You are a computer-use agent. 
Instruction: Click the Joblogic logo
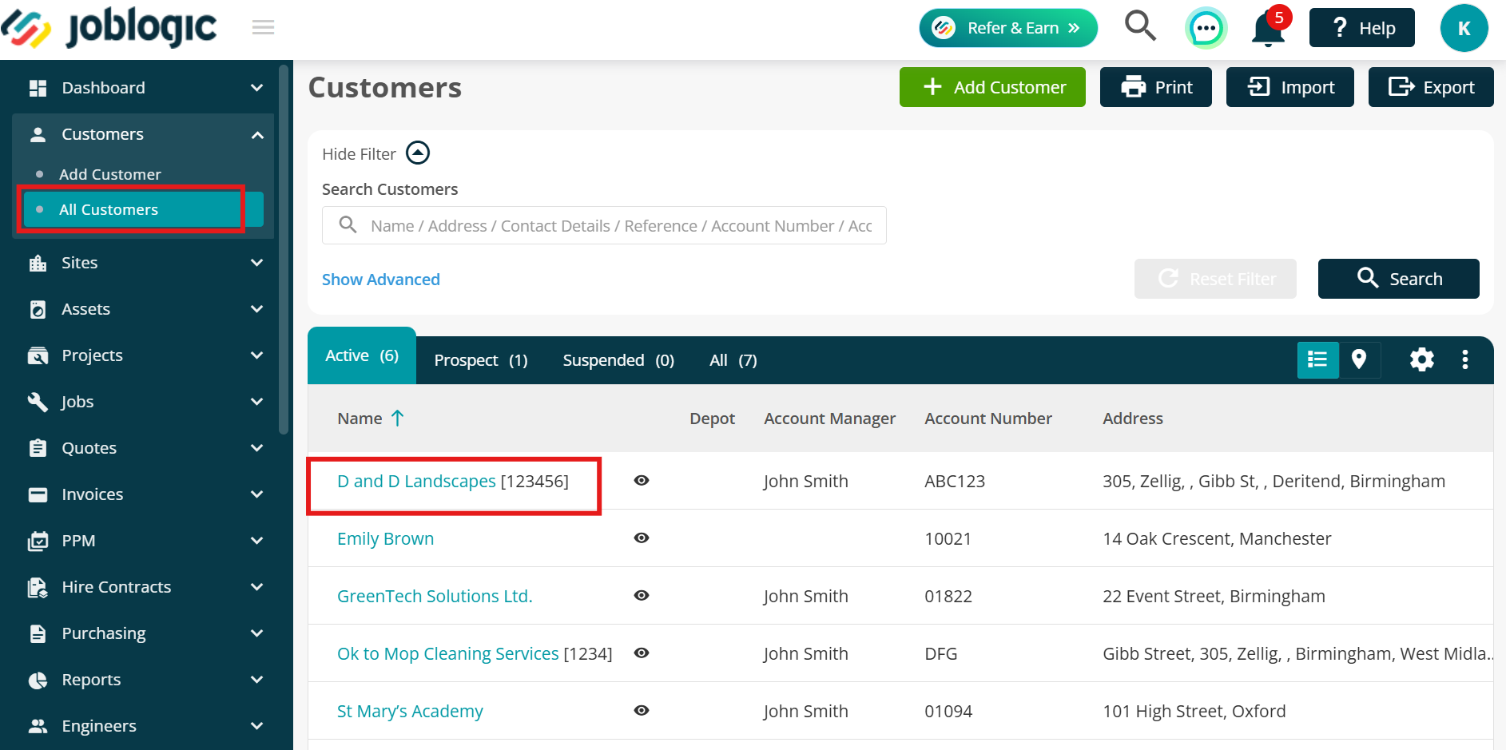click(x=109, y=27)
